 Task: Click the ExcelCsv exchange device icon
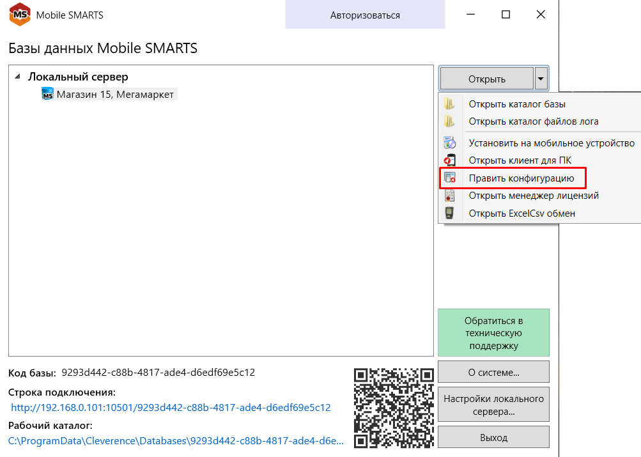(450, 213)
